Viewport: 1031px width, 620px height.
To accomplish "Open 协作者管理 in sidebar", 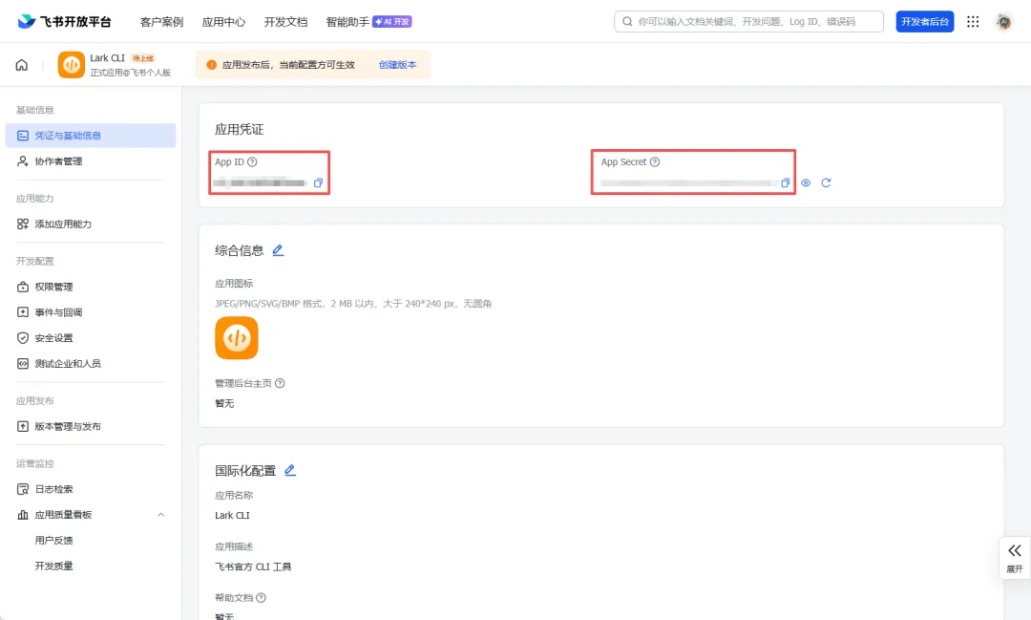I will (91, 161).
